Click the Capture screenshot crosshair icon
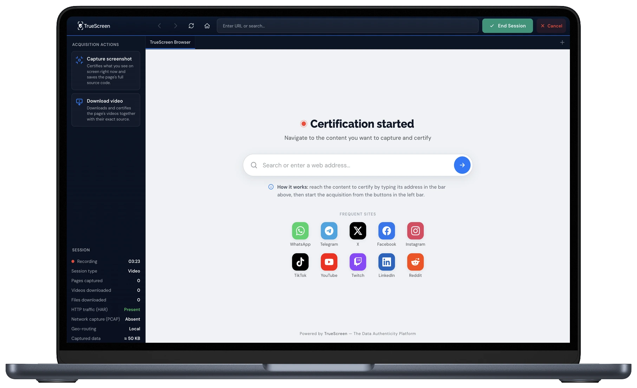Screen dimensions: 637x388 (x=79, y=60)
